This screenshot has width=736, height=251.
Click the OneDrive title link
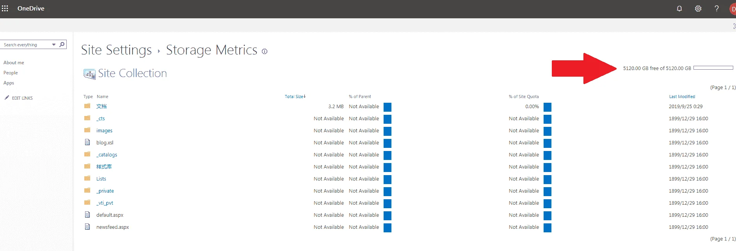tap(31, 9)
